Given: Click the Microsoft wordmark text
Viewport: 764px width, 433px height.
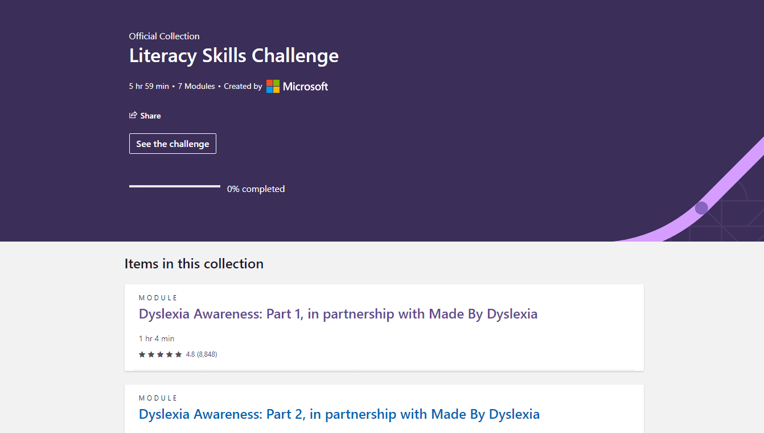Looking at the screenshot, I should coord(306,87).
